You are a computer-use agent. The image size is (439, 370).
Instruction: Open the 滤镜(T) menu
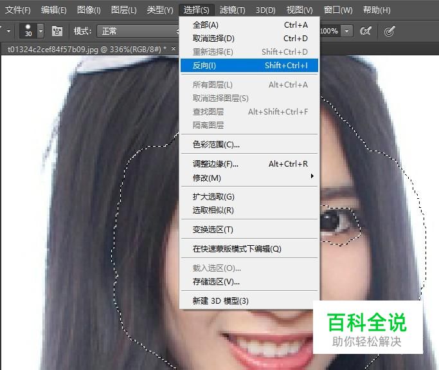233,10
